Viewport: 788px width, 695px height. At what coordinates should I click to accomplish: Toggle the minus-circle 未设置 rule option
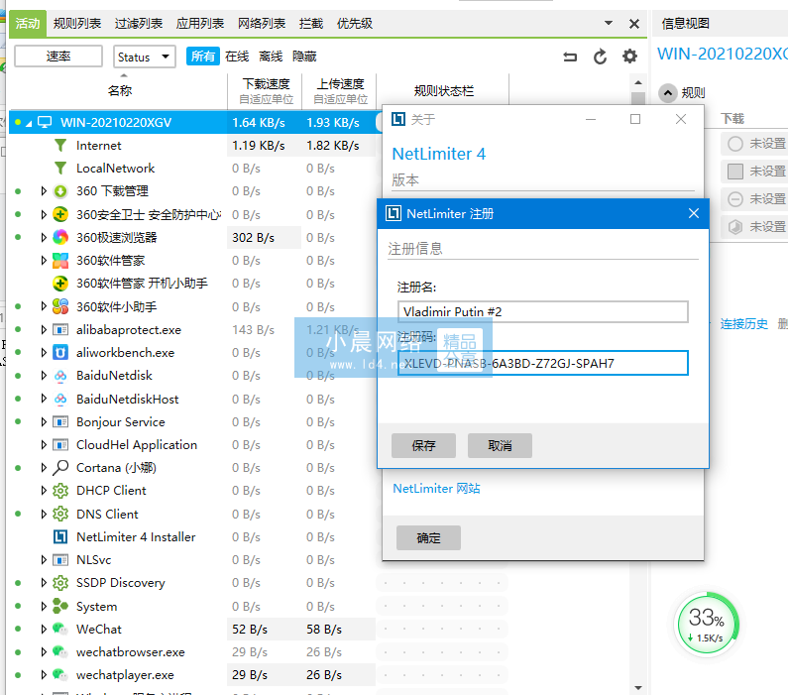(x=735, y=199)
